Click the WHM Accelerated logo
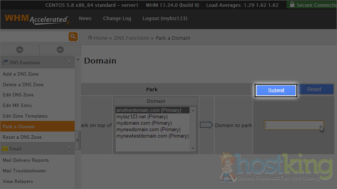This screenshot has height=189, width=337. pos(37,19)
